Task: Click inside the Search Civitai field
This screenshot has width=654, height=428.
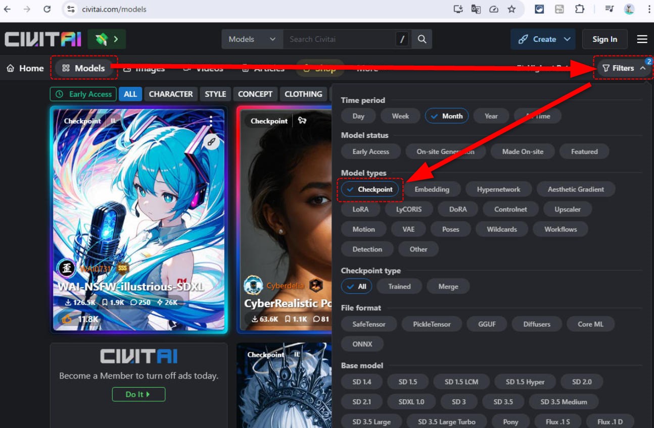Action: pos(339,39)
